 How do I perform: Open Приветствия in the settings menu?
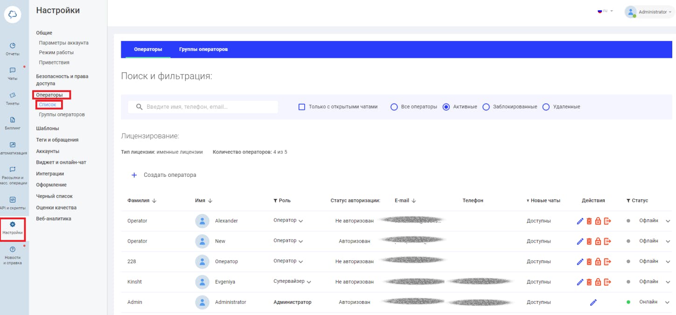point(54,63)
